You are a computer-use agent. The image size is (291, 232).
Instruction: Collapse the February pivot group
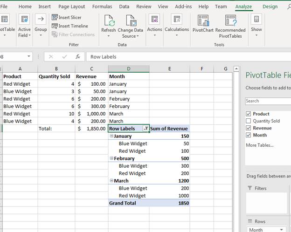tap(111, 158)
